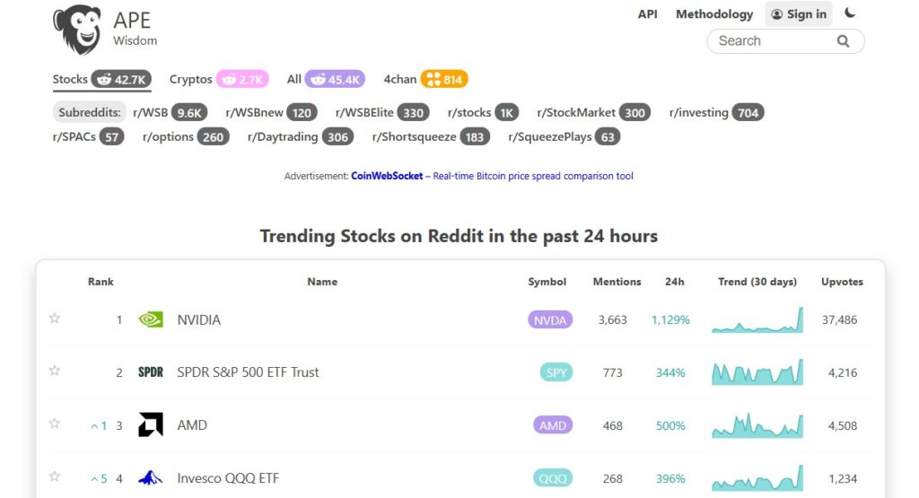Filter by r/WSB subreddit
Screen dimensions: 919x498
coord(170,112)
